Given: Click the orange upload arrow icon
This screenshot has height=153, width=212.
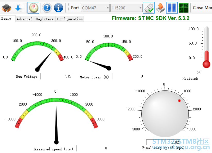Looking at the screenshot, I should (160, 8).
